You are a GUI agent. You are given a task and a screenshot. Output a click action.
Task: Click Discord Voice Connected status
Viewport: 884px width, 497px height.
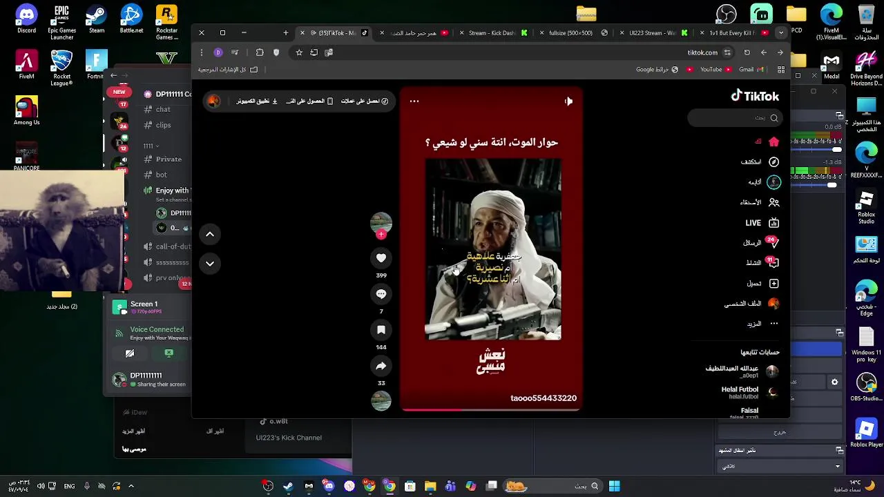[x=157, y=329]
